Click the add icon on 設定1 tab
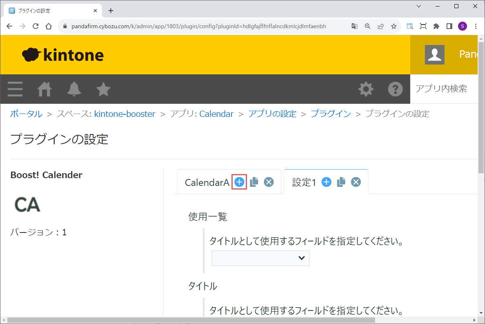The width and height of the screenshot is (485, 324). [x=326, y=182]
